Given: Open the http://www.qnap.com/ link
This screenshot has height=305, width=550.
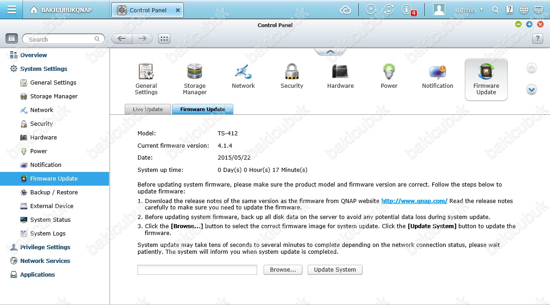Looking at the screenshot, I should 414,201.
